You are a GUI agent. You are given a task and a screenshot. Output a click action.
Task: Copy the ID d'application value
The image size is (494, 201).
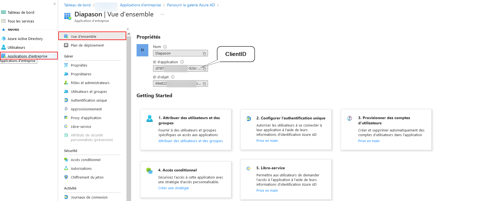coord(204,69)
